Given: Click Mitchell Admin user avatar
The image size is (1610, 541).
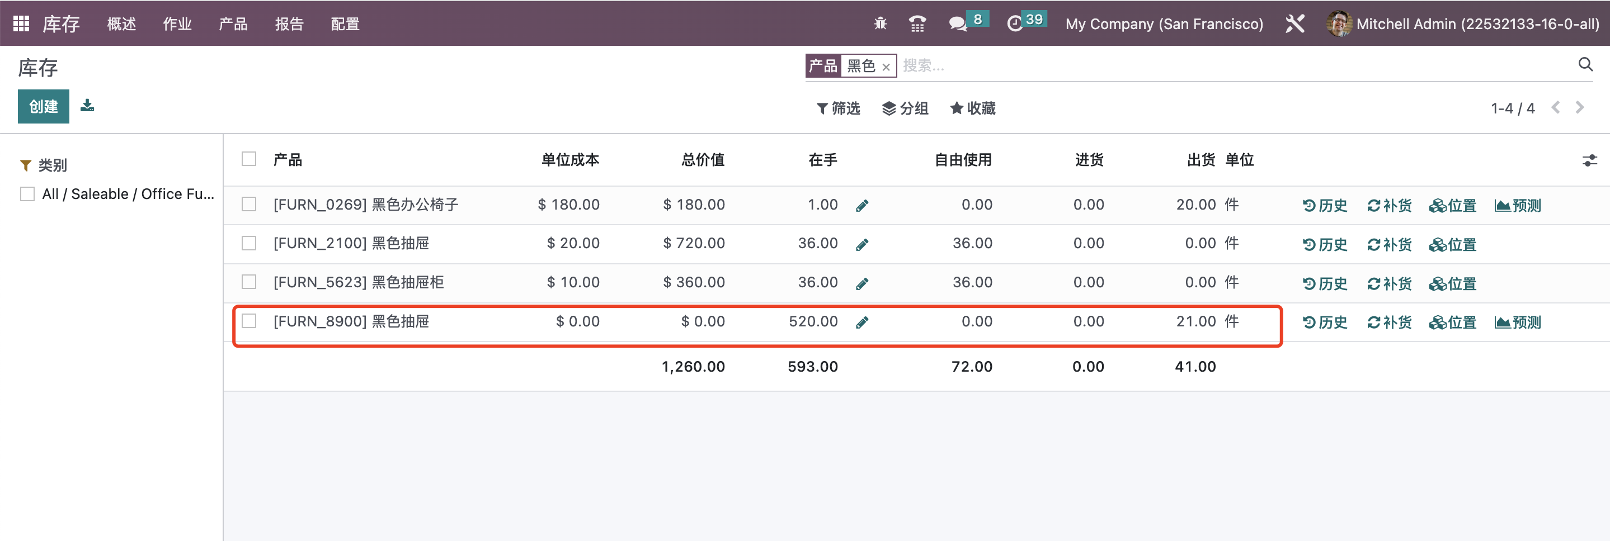Looking at the screenshot, I should click(x=1338, y=23).
